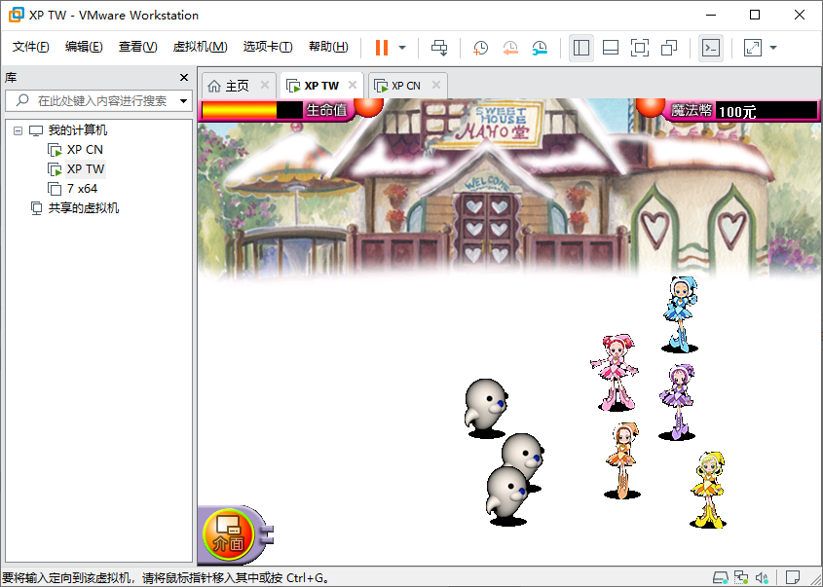Open the snapshot manager wrench-clock icon
The width and height of the screenshot is (823, 587).
540,48
